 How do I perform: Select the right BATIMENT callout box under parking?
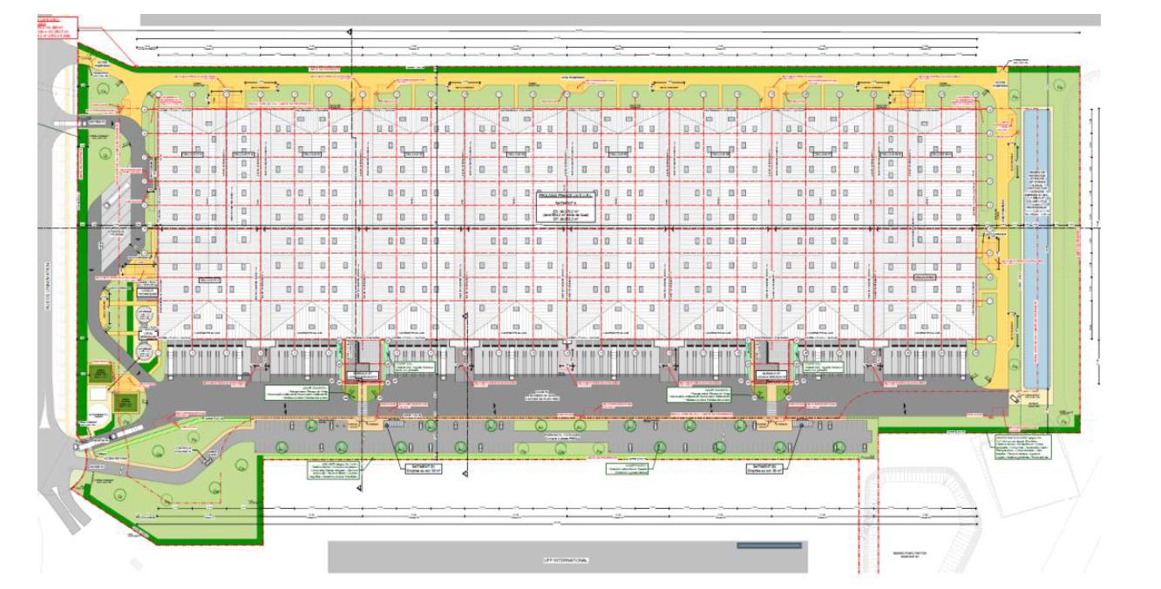click(765, 467)
